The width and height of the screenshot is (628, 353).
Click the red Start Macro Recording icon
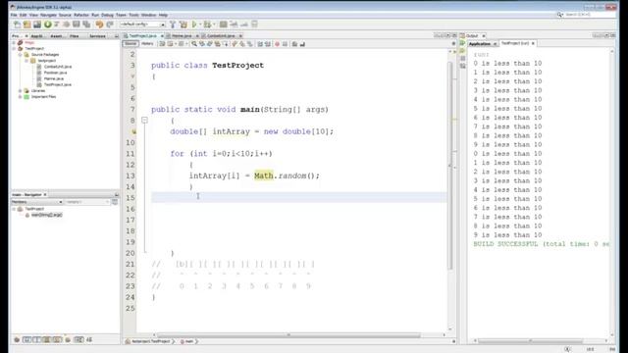point(277,43)
